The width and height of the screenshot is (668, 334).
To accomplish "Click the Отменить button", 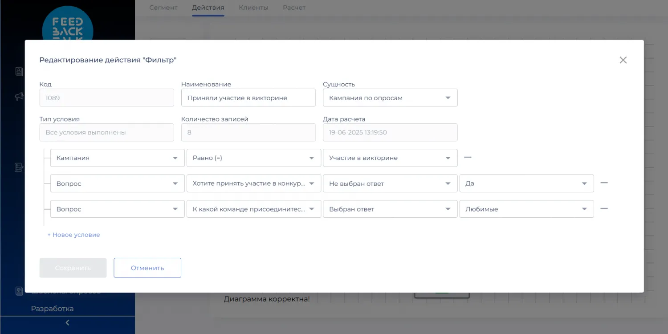I will [147, 268].
